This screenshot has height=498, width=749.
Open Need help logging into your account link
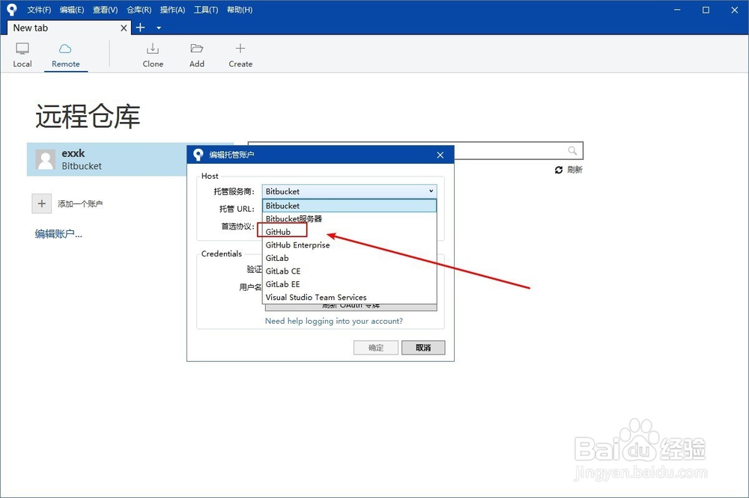tap(334, 321)
